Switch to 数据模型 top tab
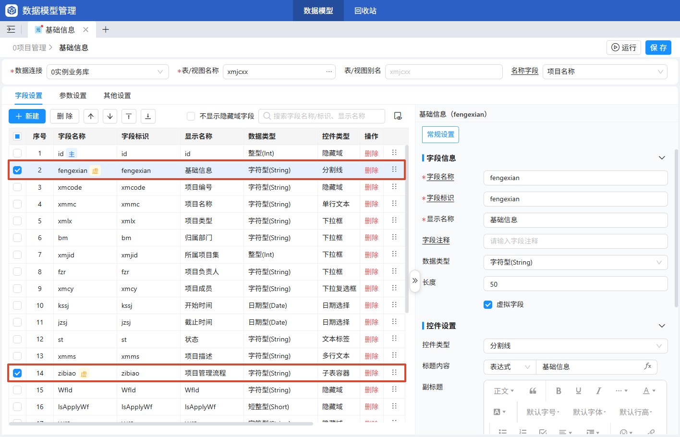680x437 pixels. tap(318, 11)
